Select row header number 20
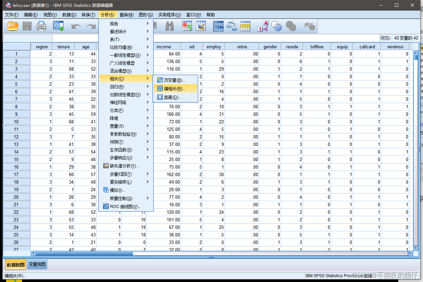Image resolution: width=423 pixels, height=282 pixels. pyautogui.click(x=16, y=197)
